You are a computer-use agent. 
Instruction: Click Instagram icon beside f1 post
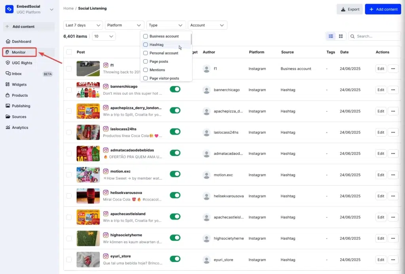[x=106, y=65]
